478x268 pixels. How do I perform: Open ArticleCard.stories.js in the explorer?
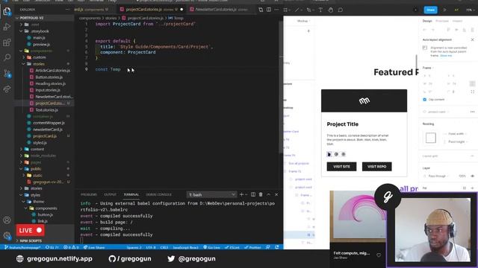click(52, 71)
